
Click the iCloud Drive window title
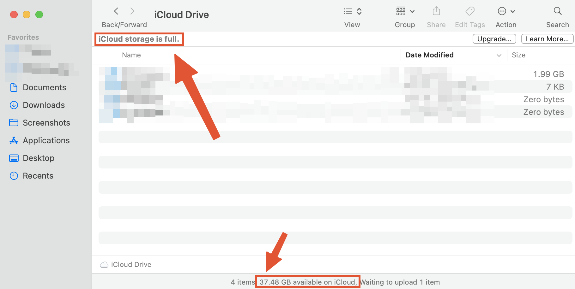click(x=181, y=15)
